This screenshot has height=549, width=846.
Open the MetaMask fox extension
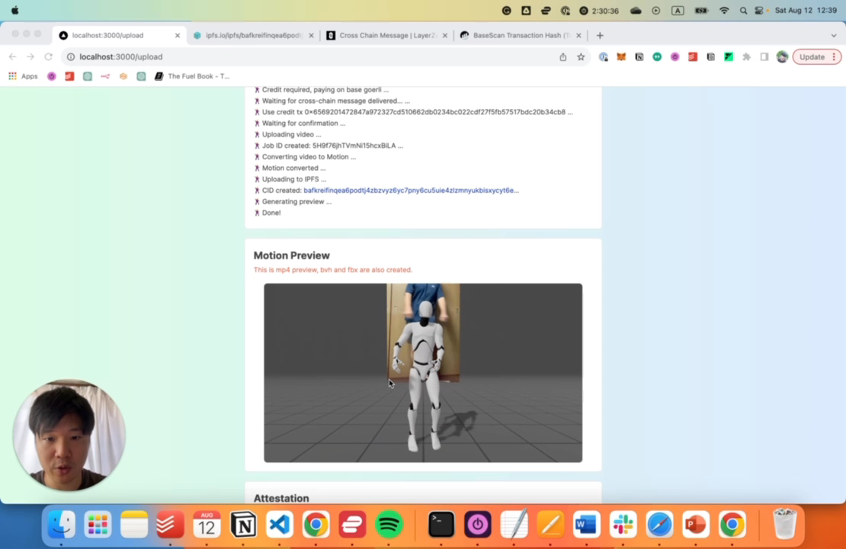coord(621,56)
